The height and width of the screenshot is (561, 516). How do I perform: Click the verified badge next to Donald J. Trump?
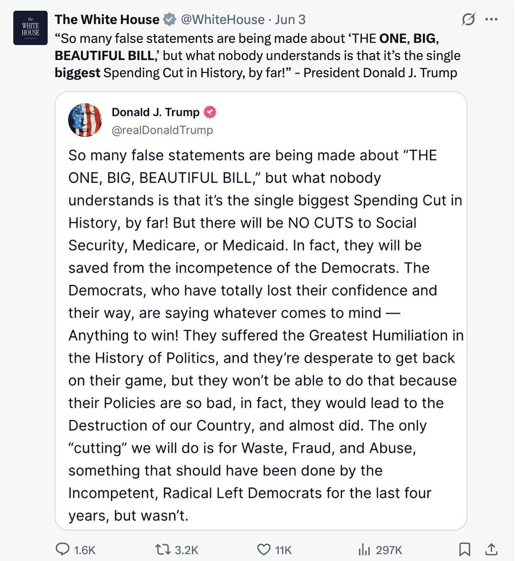coord(209,112)
